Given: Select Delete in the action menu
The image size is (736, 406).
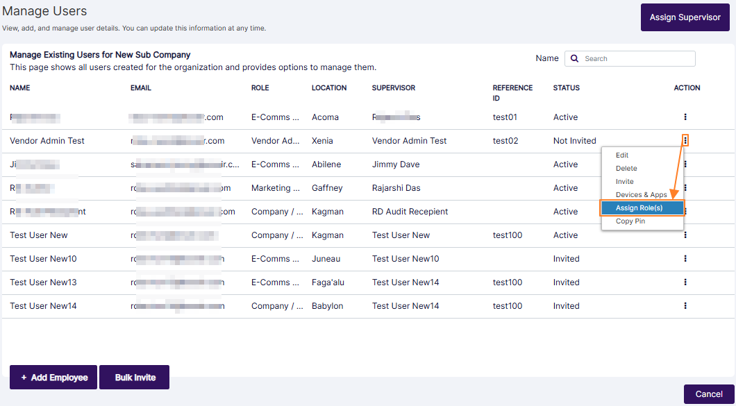Looking at the screenshot, I should pos(626,169).
